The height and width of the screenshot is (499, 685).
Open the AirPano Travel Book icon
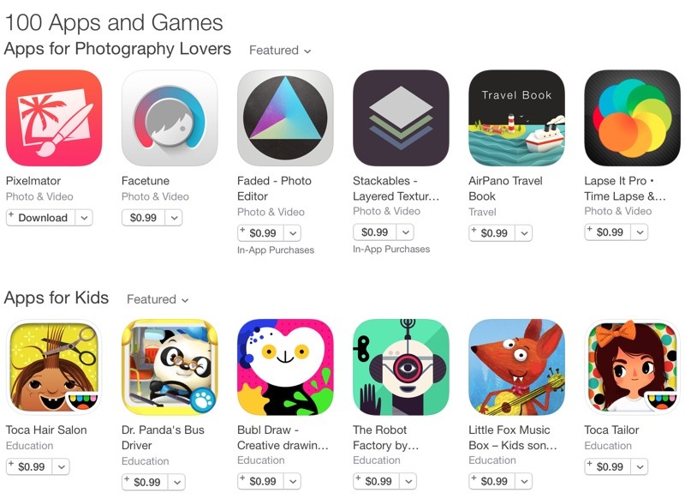pyautogui.click(x=517, y=117)
